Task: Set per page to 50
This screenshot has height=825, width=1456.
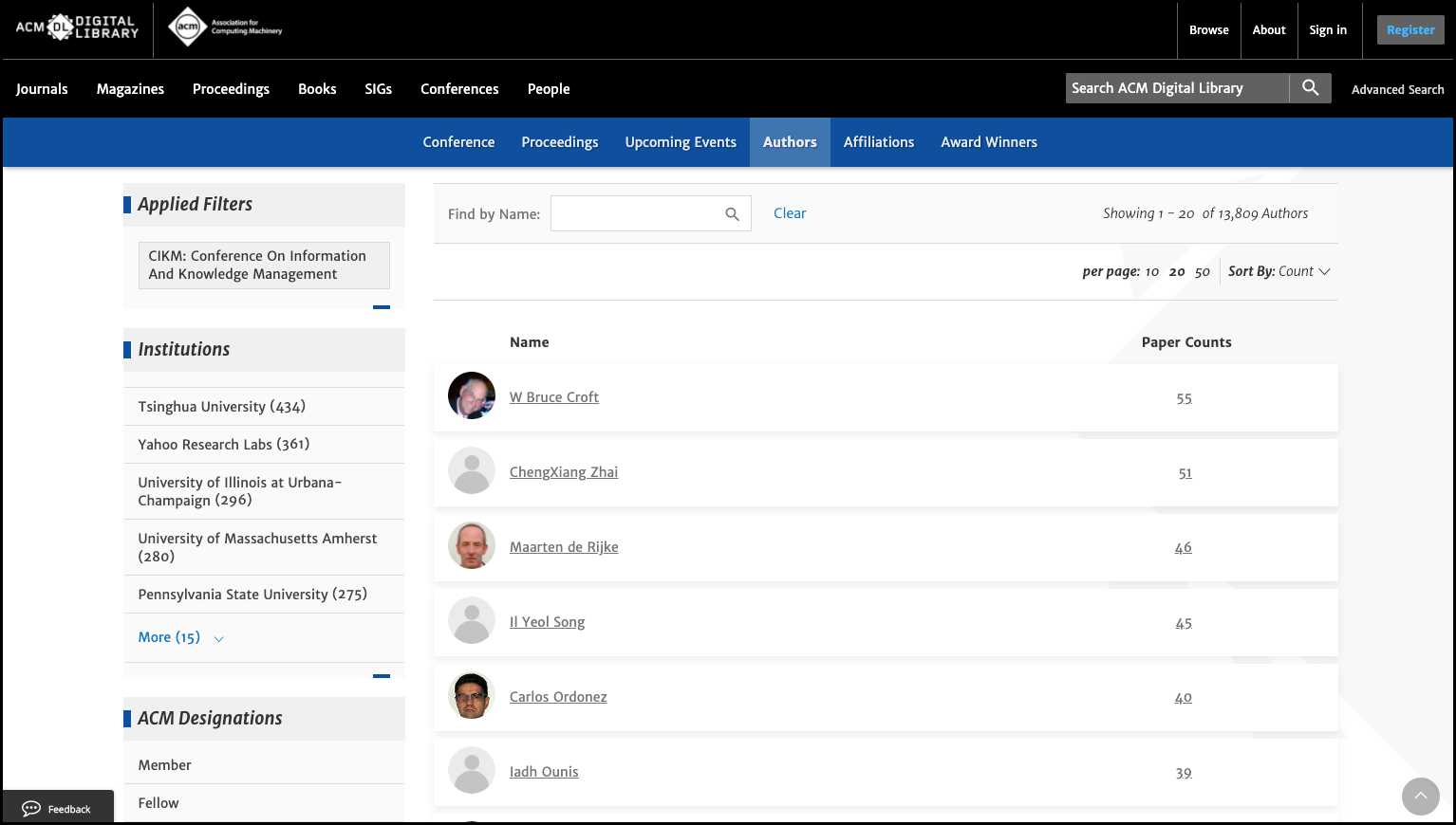Action: click(x=1203, y=272)
